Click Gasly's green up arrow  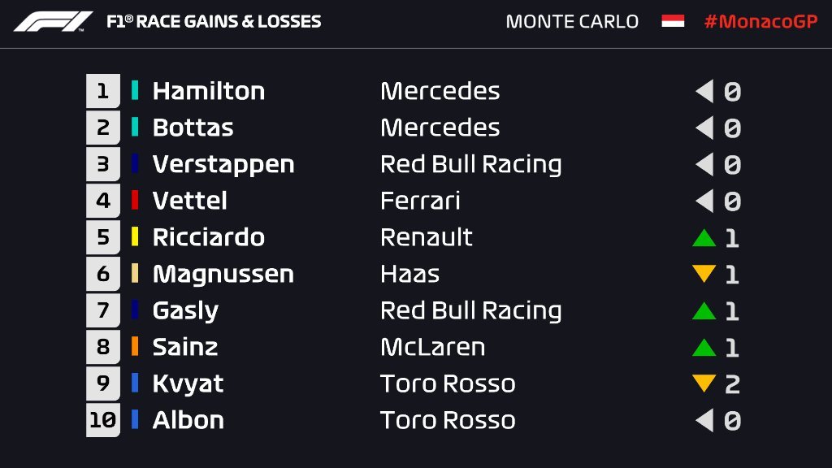[704, 310]
